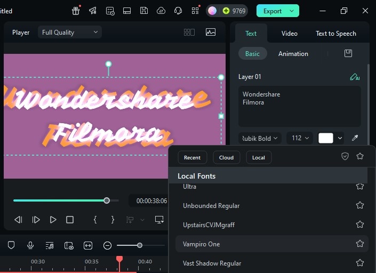Open the headset support icon
Viewport: 376px width, 273px height.
178,11
